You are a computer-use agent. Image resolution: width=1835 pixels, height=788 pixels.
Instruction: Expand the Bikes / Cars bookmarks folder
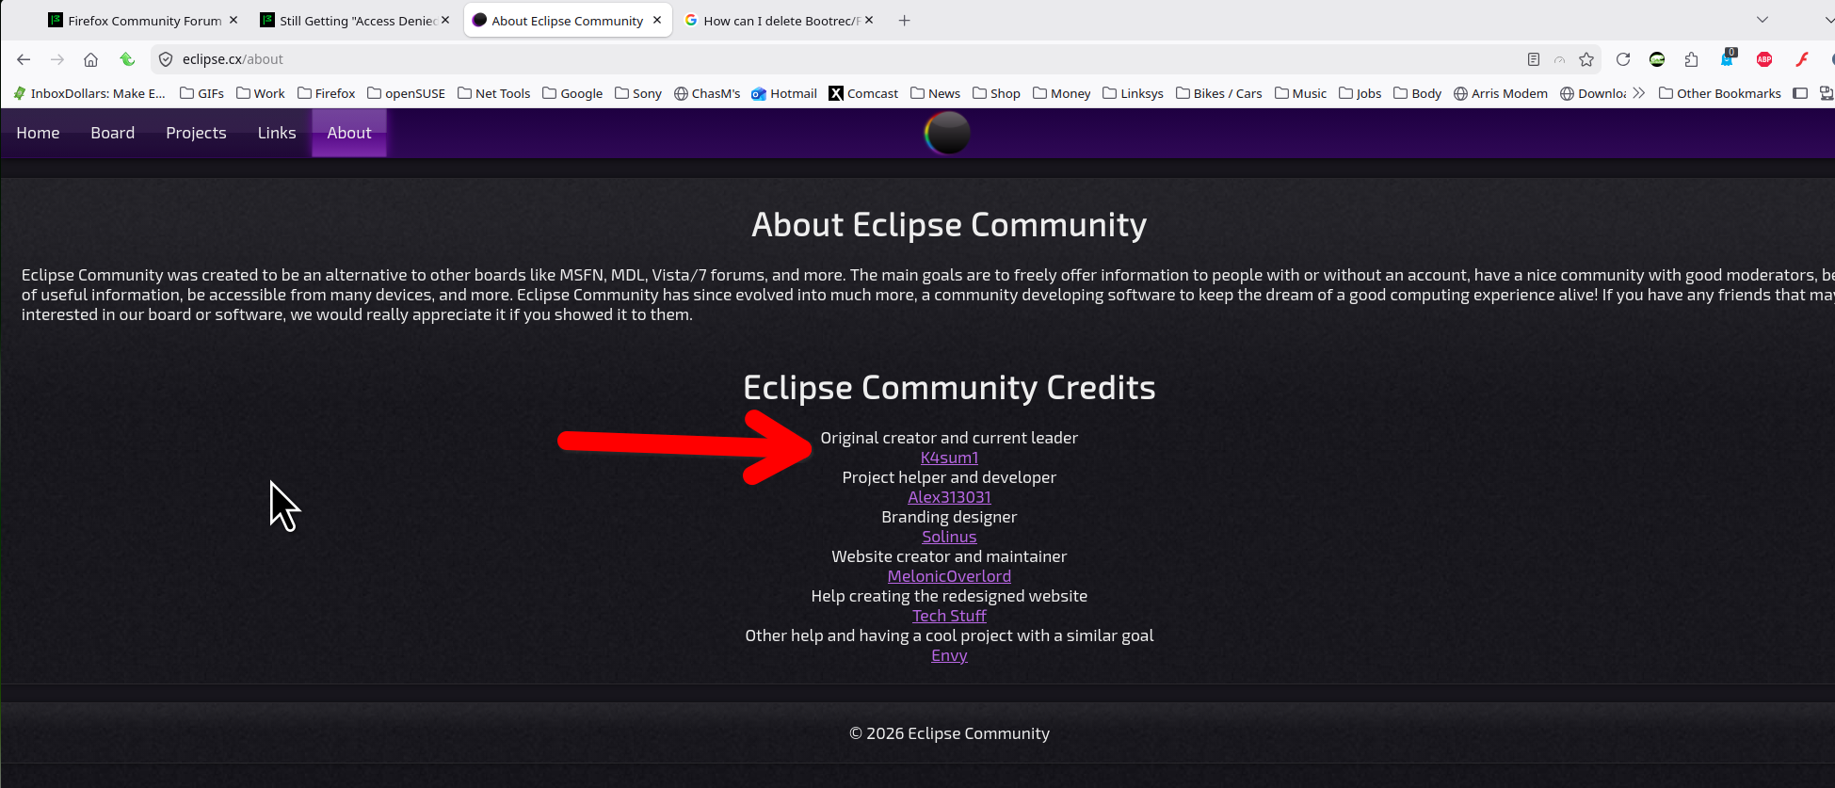tap(1219, 93)
